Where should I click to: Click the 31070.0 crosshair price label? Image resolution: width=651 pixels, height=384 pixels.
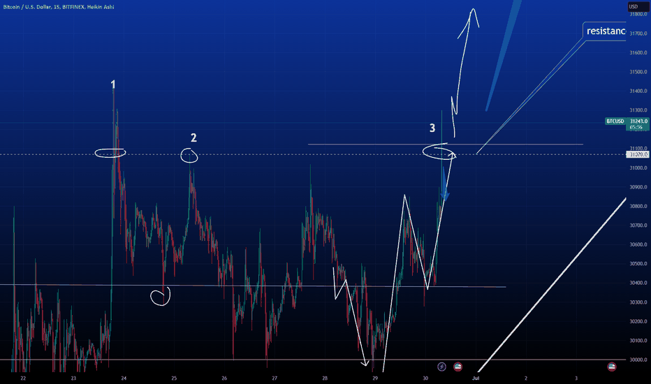point(638,154)
